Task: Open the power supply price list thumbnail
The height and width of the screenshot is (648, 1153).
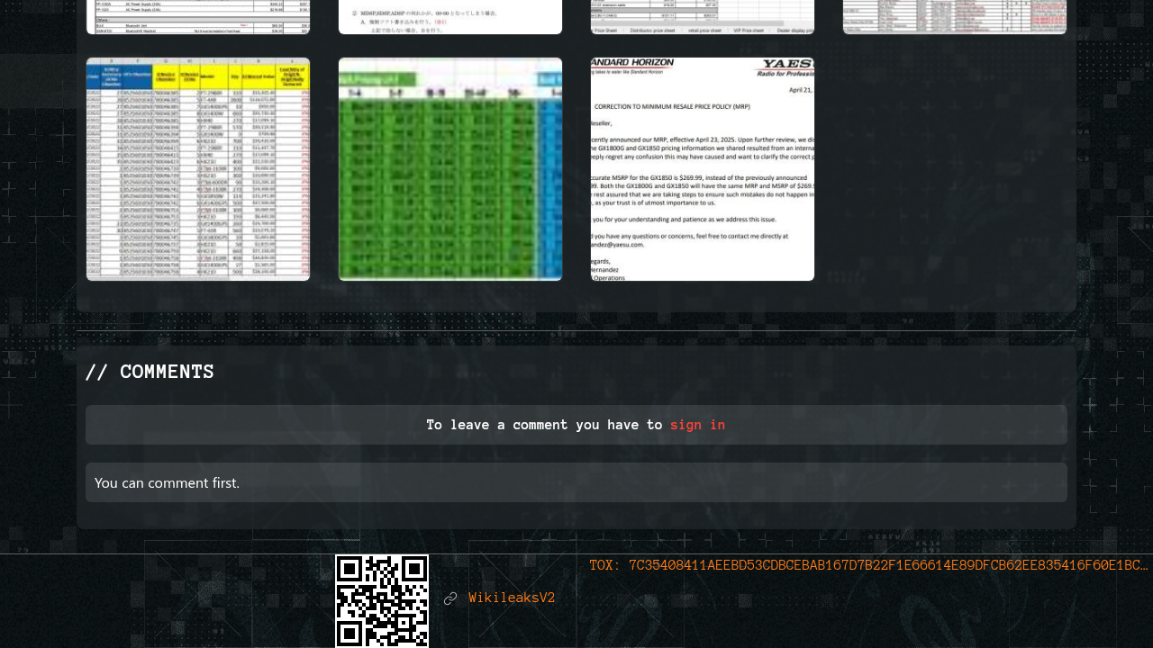Action: (x=198, y=16)
